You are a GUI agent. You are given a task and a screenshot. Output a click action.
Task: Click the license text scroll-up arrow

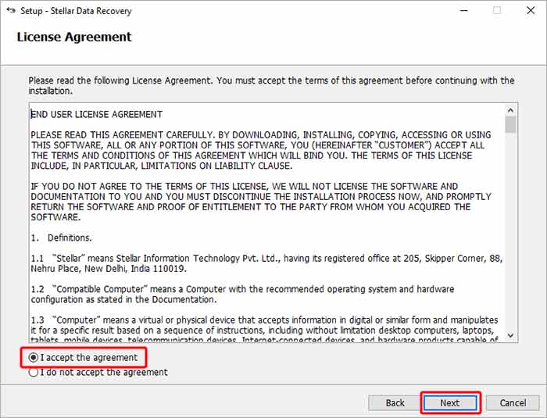click(x=511, y=110)
